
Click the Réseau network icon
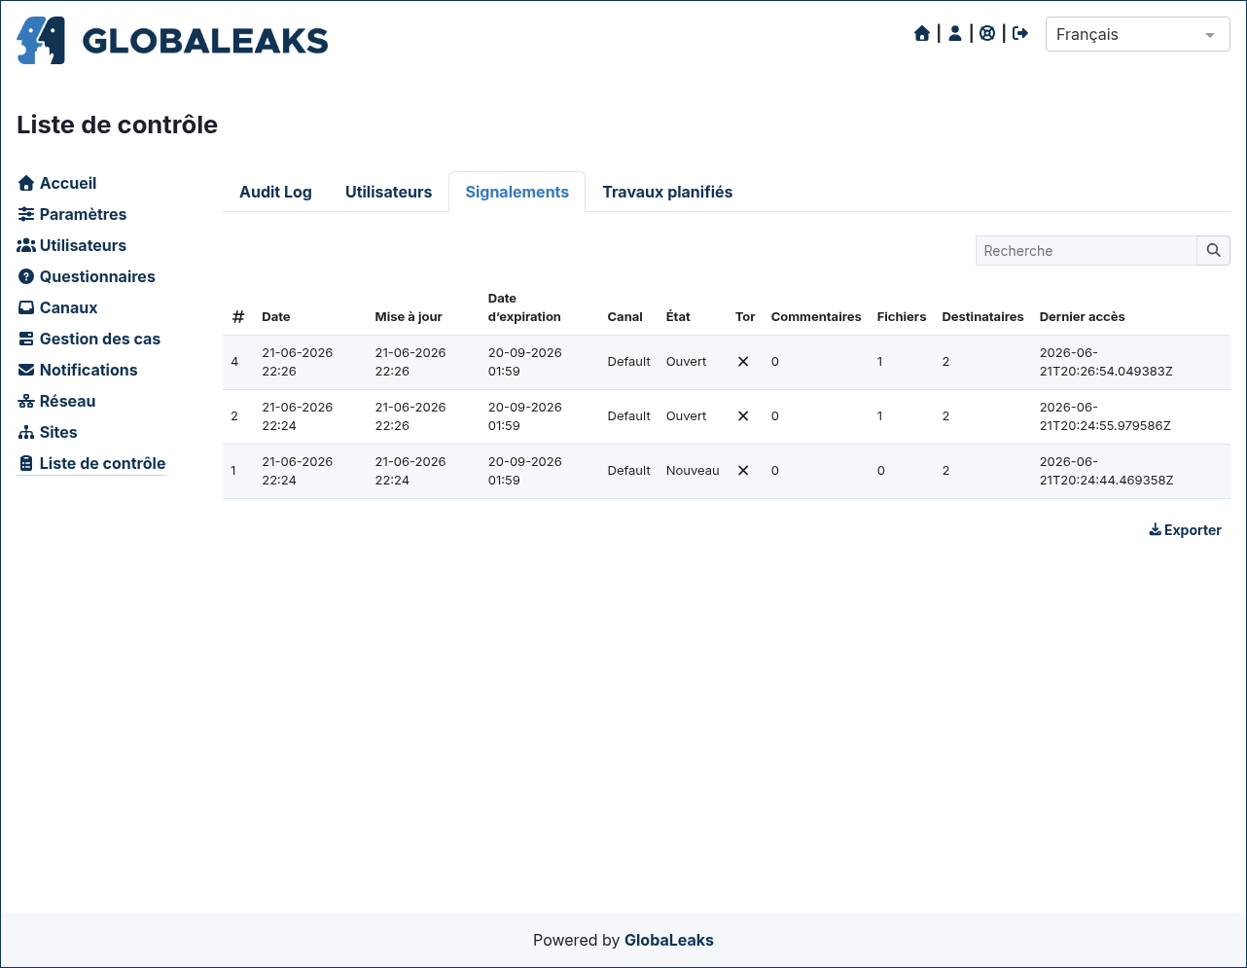point(26,401)
